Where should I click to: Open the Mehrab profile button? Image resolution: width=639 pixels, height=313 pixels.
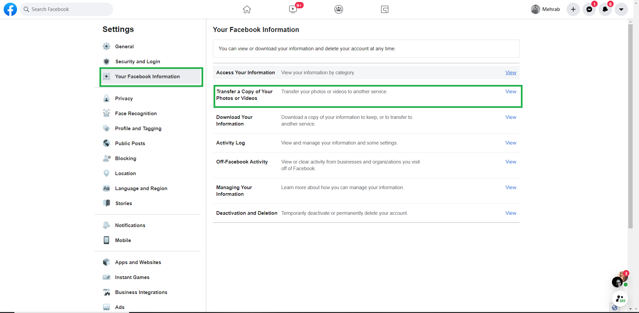click(546, 9)
